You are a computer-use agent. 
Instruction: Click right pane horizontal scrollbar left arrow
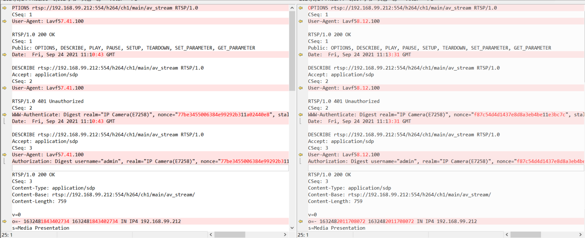pyautogui.click(x=507, y=235)
